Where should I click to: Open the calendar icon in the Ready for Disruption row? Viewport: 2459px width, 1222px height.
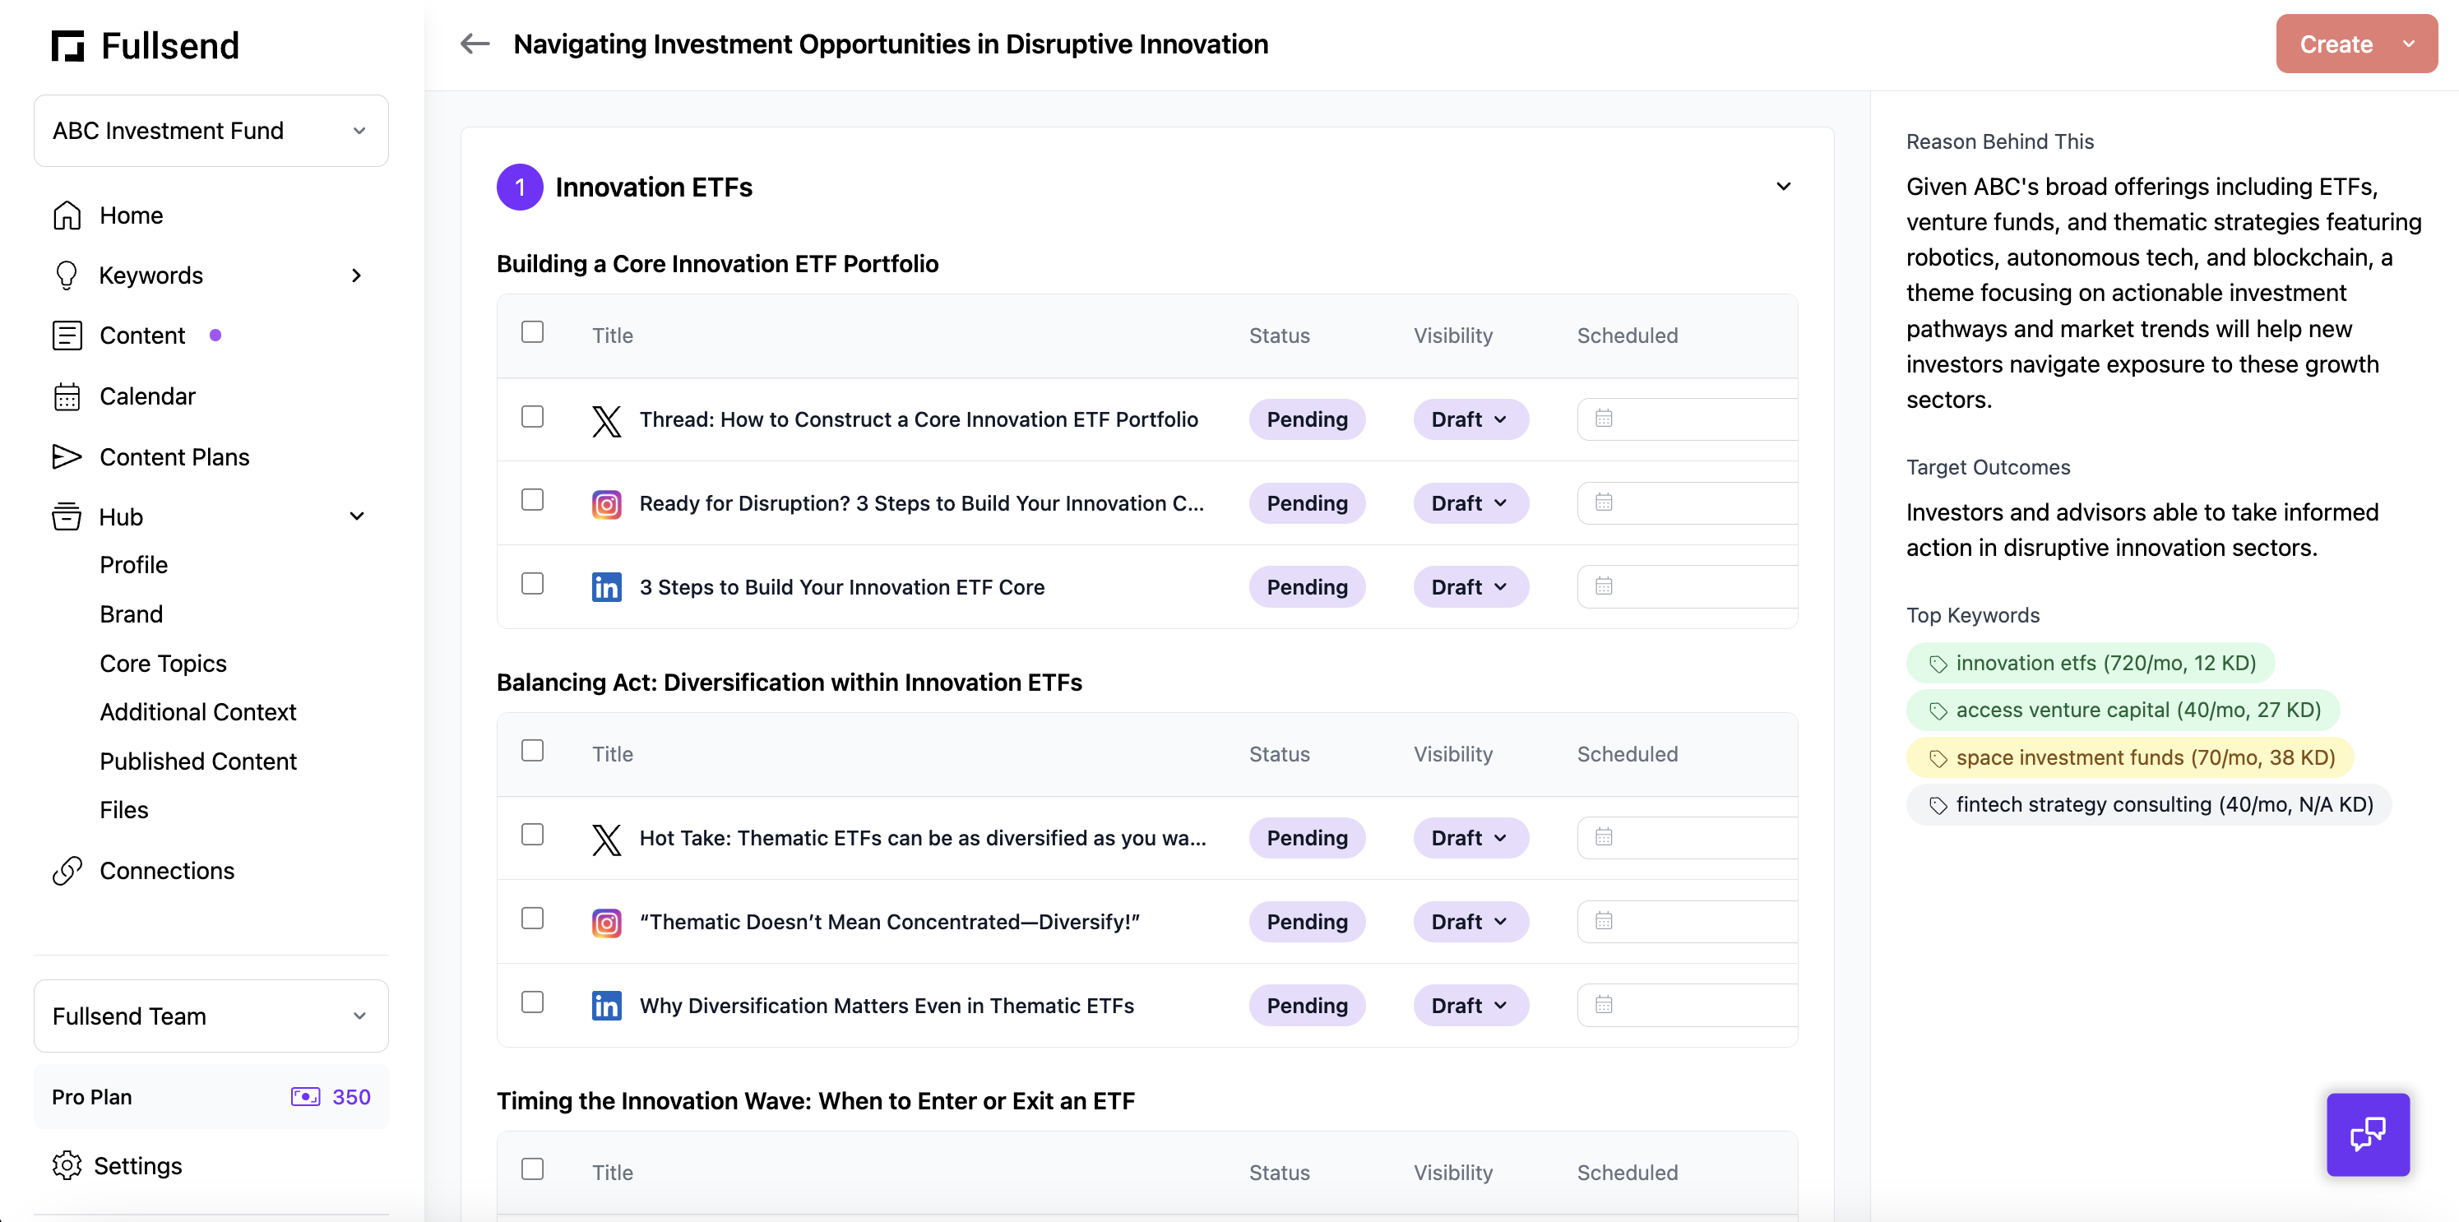1604,502
